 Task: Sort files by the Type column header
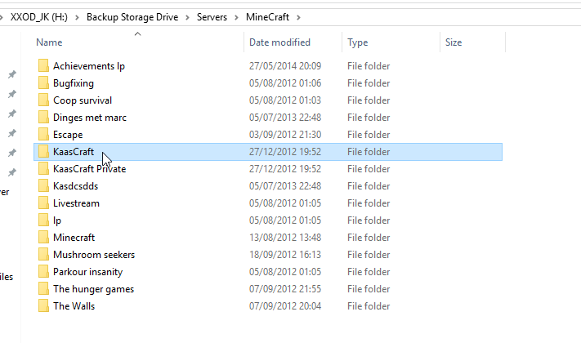point(358,42)
